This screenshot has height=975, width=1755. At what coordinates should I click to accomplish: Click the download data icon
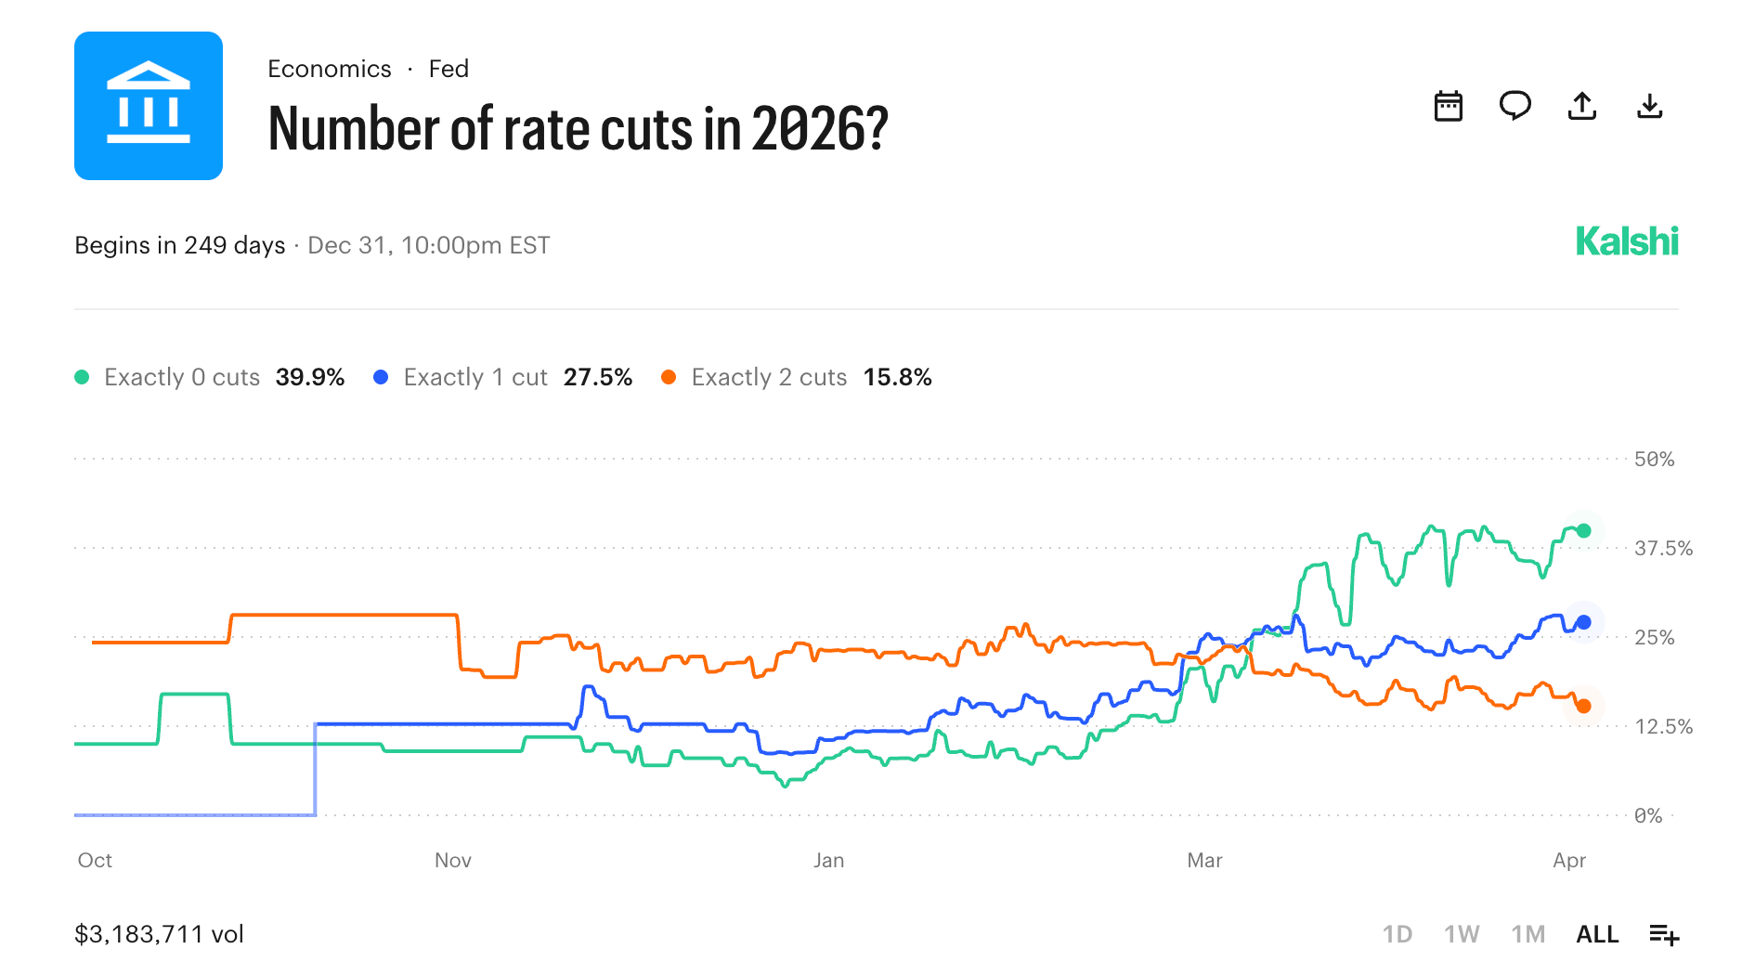pyautogui.click(x=1650, y=106)
